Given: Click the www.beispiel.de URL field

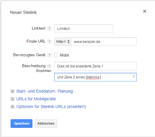Looking at the screenshot, I should [104, 41].
